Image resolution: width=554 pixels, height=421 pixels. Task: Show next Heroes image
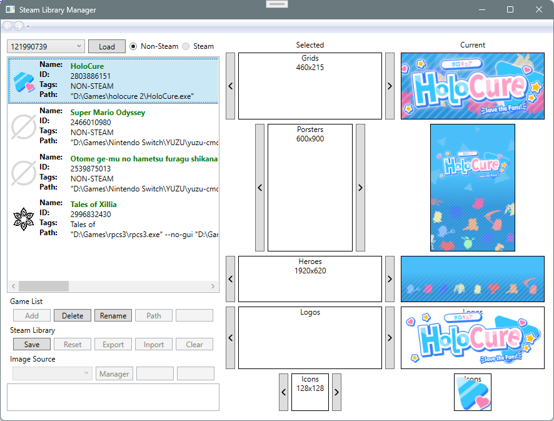coord(390,279)
